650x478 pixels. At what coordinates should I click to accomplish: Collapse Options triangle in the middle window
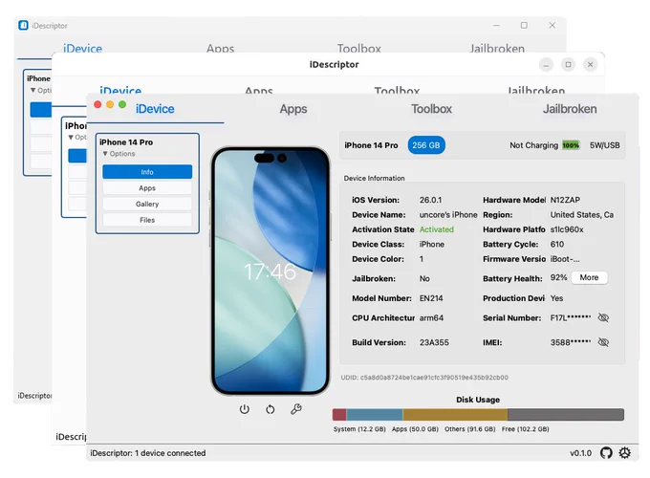(71, 138)
